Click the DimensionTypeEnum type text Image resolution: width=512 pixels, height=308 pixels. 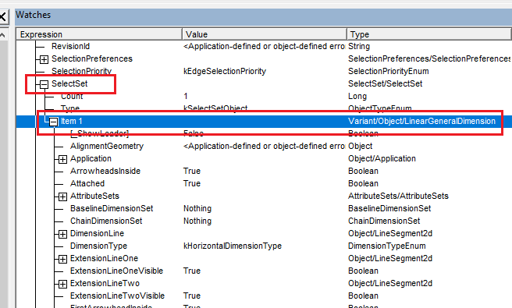click(x=386, y=246)
